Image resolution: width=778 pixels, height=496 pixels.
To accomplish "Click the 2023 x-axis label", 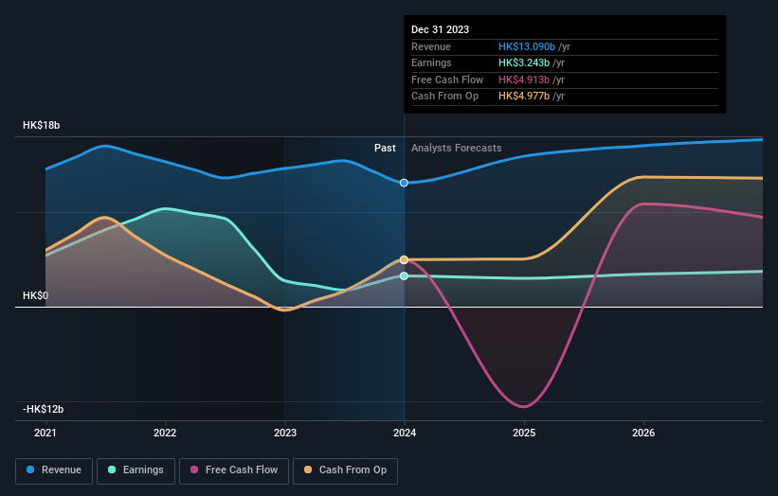I will point(285,433).
